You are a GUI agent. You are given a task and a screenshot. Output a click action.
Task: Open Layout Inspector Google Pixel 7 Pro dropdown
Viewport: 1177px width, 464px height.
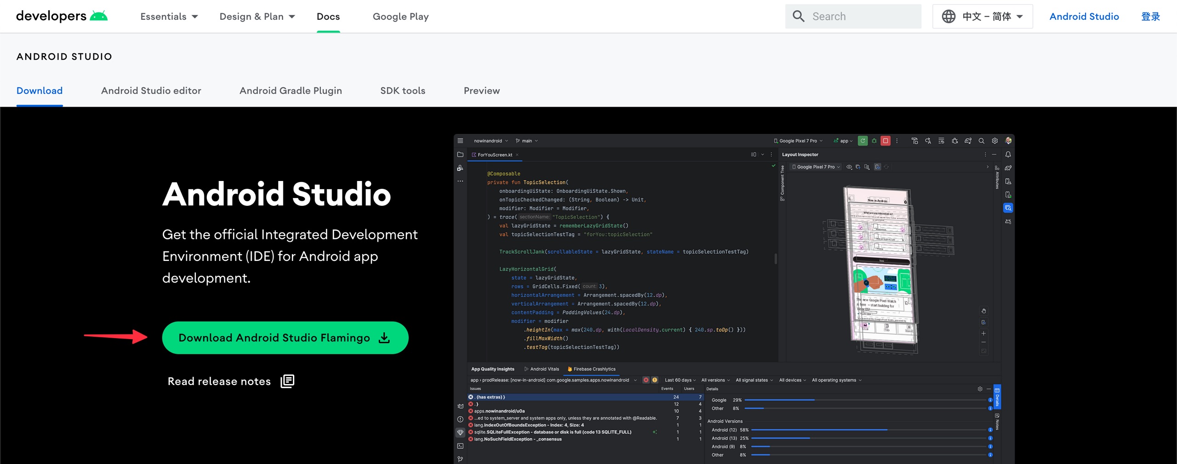[816, 167]
